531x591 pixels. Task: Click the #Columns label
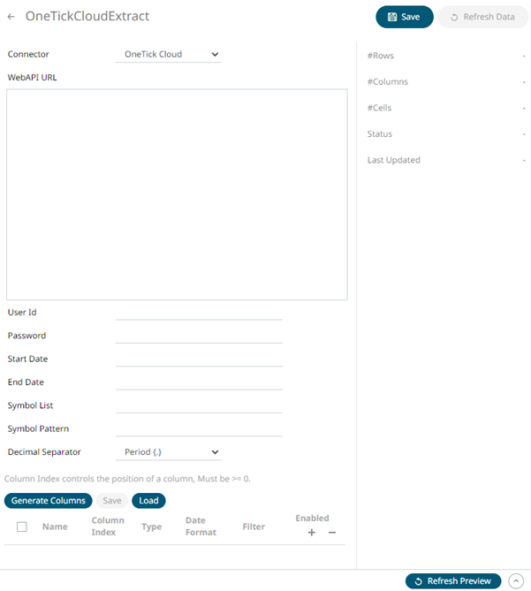(387, 82)
